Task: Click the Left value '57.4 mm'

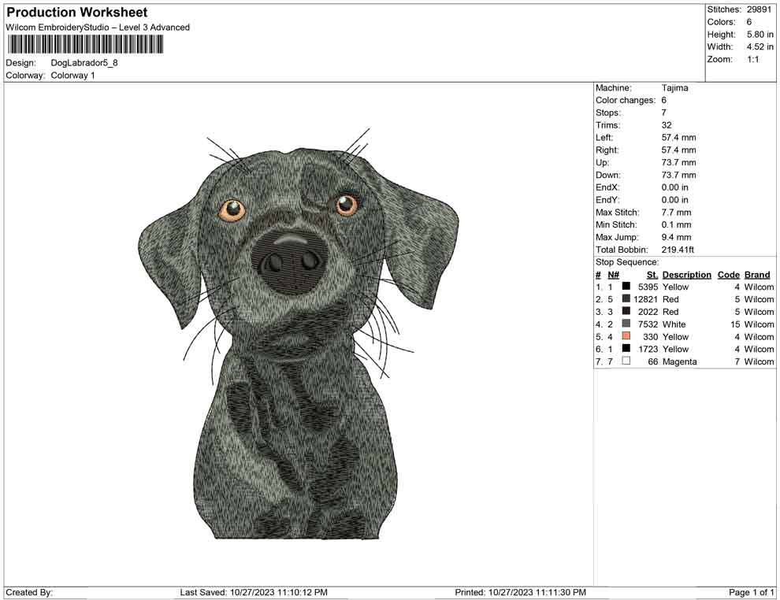Action: pyautogui.click(x=678, y=138)
